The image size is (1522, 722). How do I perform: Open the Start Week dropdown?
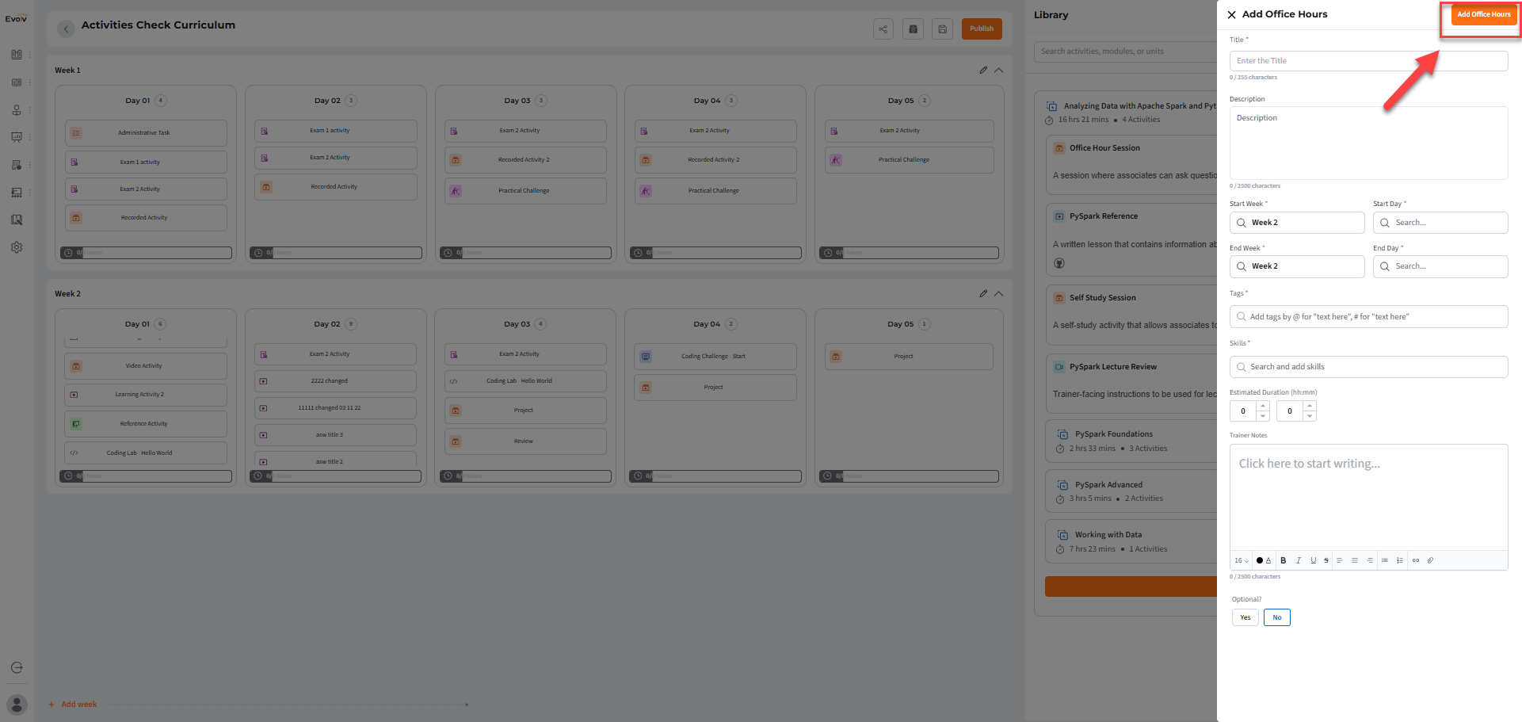[x=1297, y=223]
